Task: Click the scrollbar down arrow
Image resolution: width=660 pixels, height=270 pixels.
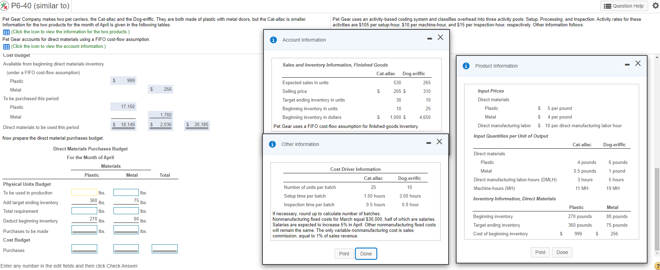Action: point(657,254)
